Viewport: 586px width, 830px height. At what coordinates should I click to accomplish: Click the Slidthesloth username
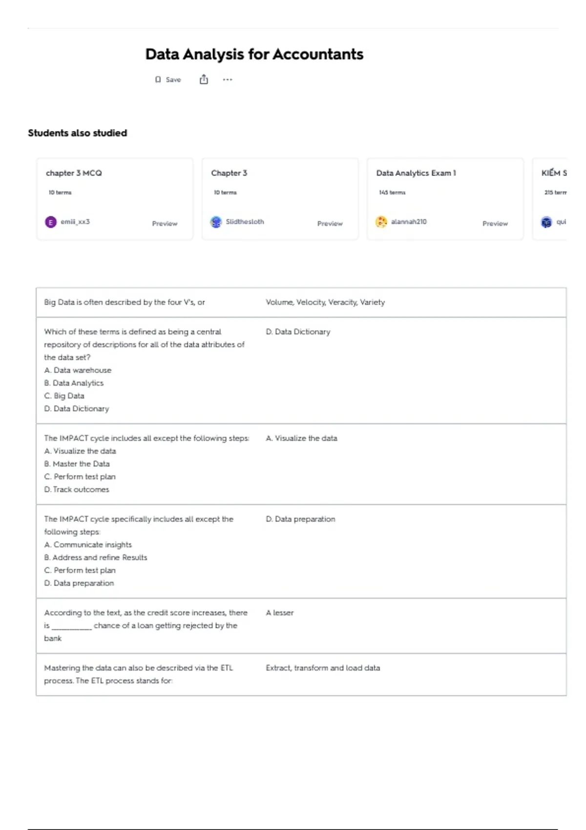click(x=245, y=222)
